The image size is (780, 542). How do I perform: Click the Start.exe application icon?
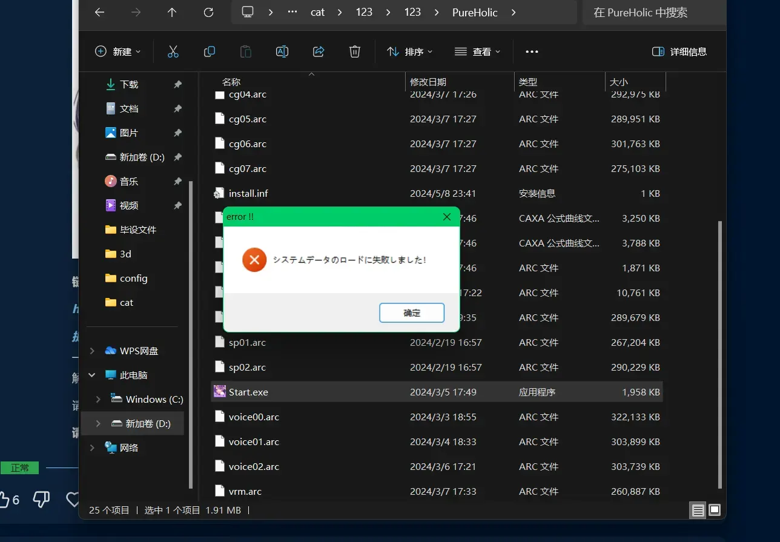(220, 392)
